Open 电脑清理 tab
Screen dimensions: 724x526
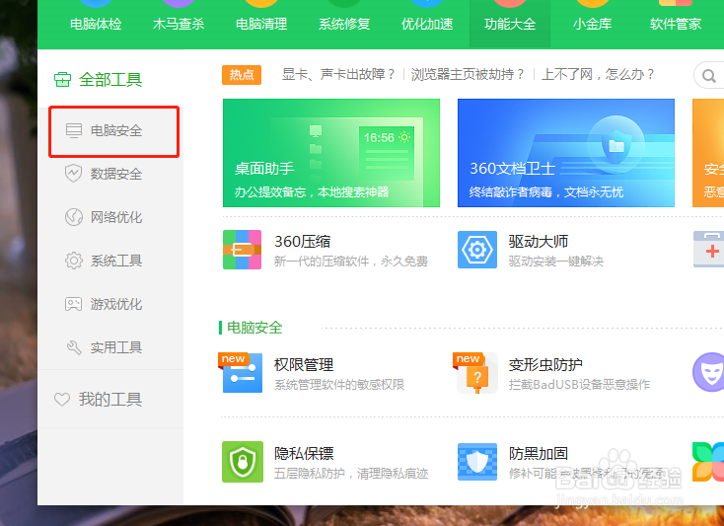261,24
